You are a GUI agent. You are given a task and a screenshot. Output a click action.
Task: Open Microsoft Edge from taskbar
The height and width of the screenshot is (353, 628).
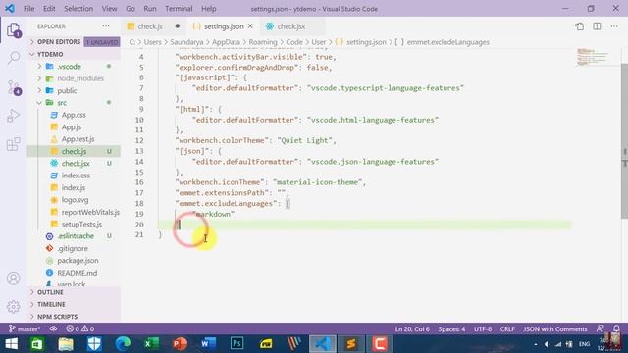click(123, 344)
